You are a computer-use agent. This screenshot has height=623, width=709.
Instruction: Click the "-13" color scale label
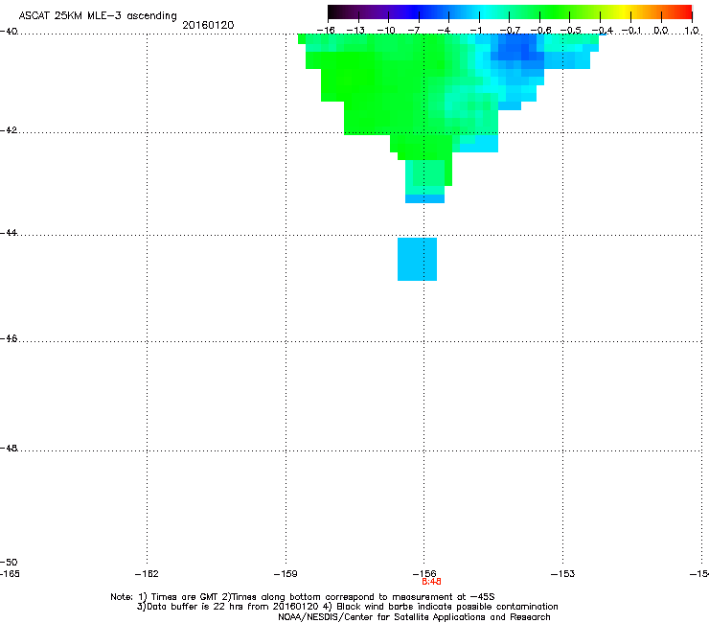tap(355, 31)
